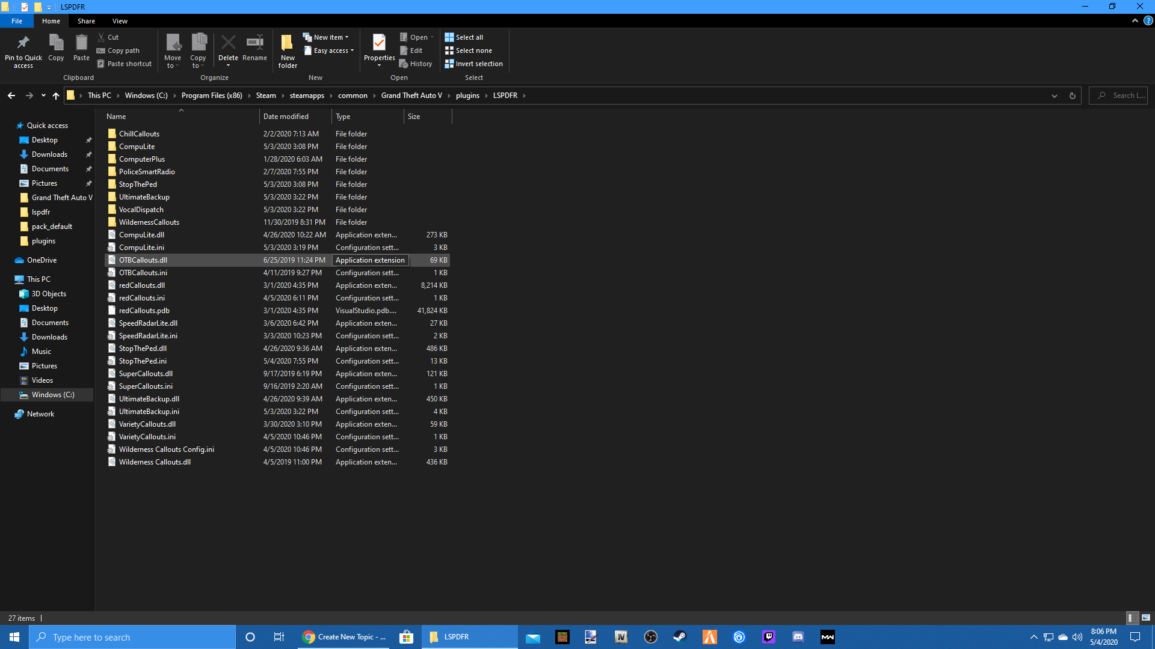This screenshot has height=649, width=1155.
Task: Go up one directory level arrow
Action: (56, 96)
